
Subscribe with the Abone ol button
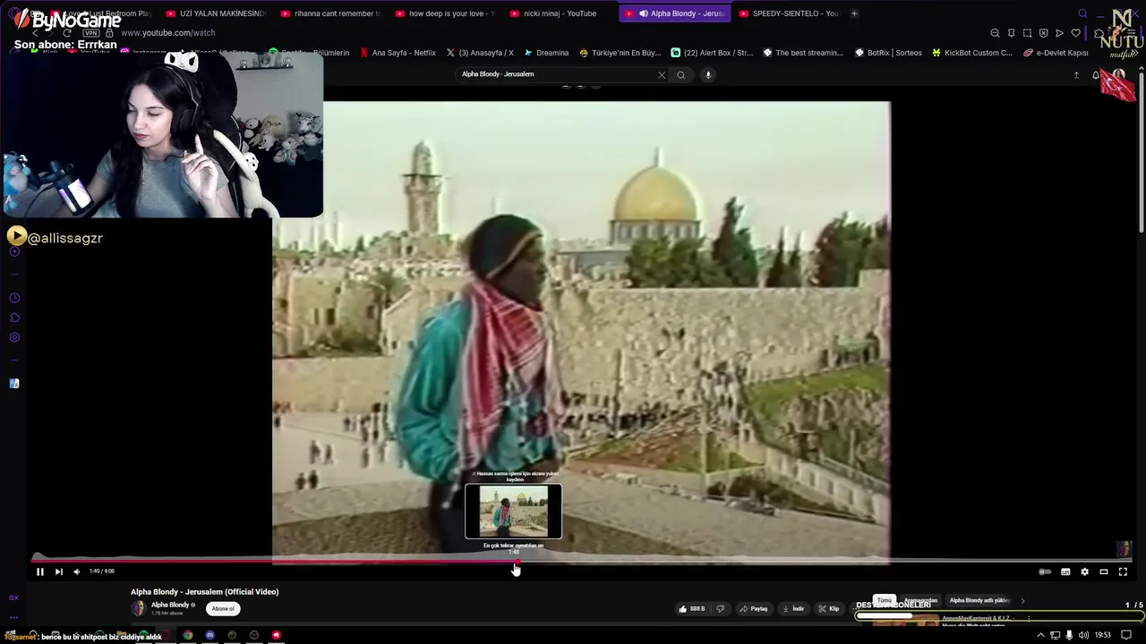[223, 609]
